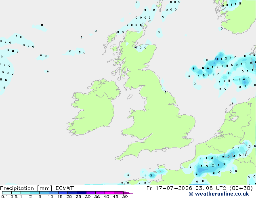Click the 35–40 mm legend swatch
Viewport: 256px width, 198px height.
point(100,193)
